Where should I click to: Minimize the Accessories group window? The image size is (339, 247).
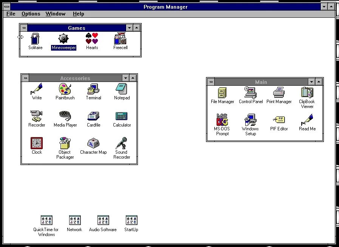coord(125,78)
